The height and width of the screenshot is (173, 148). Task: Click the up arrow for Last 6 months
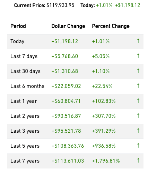138,86
